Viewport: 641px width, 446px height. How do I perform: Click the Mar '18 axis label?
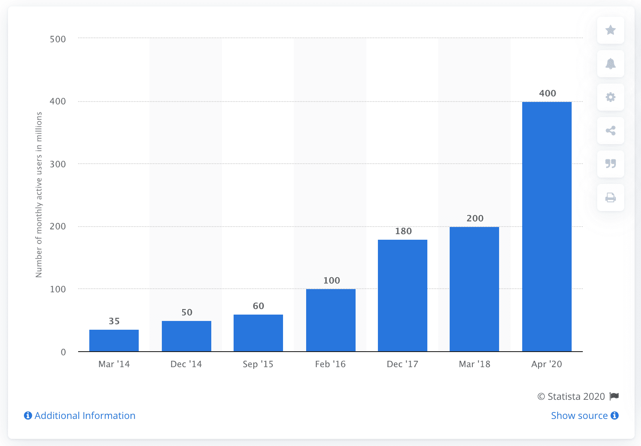[474, 364]
